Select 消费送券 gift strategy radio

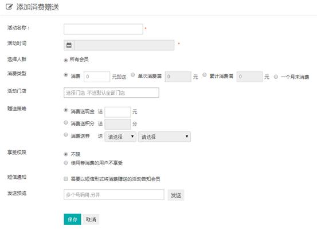tap(66, 134)
